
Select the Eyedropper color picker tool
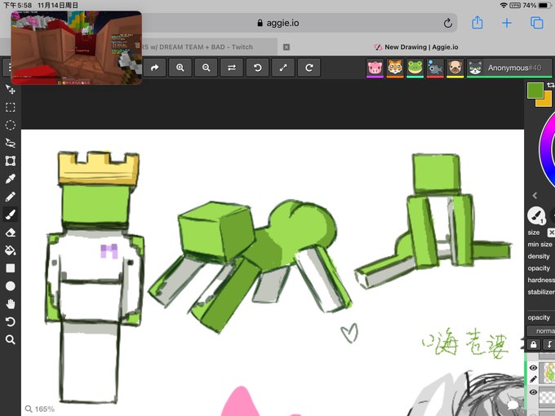coord(11,179)
